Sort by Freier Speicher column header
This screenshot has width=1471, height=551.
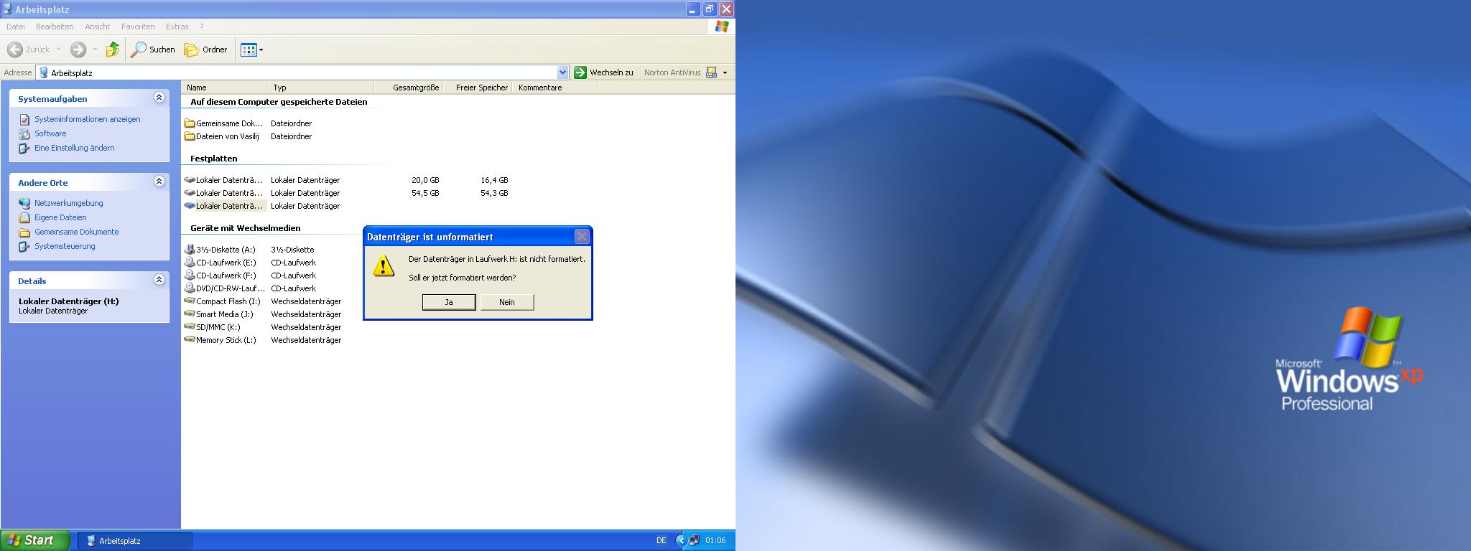(x=478, y=88)
